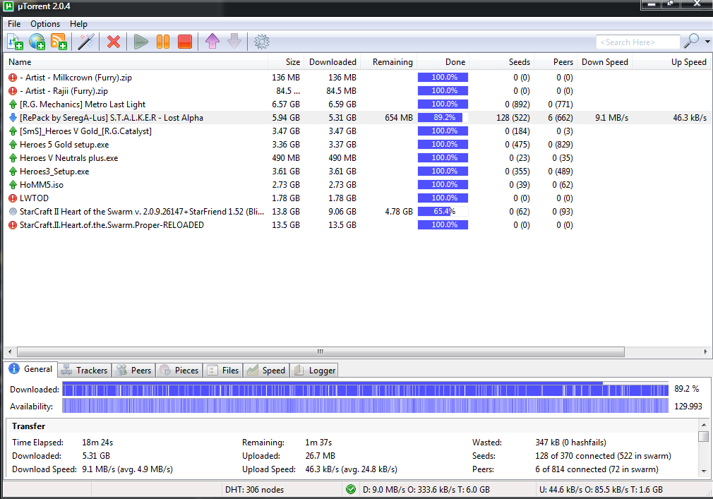The image size is (713, 499).
Task: Open search engine dropdown arrow
Action: pyautogui.click(x=707, y=42)
